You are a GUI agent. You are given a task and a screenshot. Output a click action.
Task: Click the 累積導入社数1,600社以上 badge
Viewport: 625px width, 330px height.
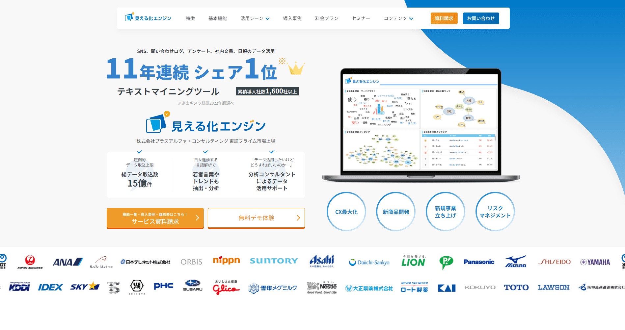(267, 91)
